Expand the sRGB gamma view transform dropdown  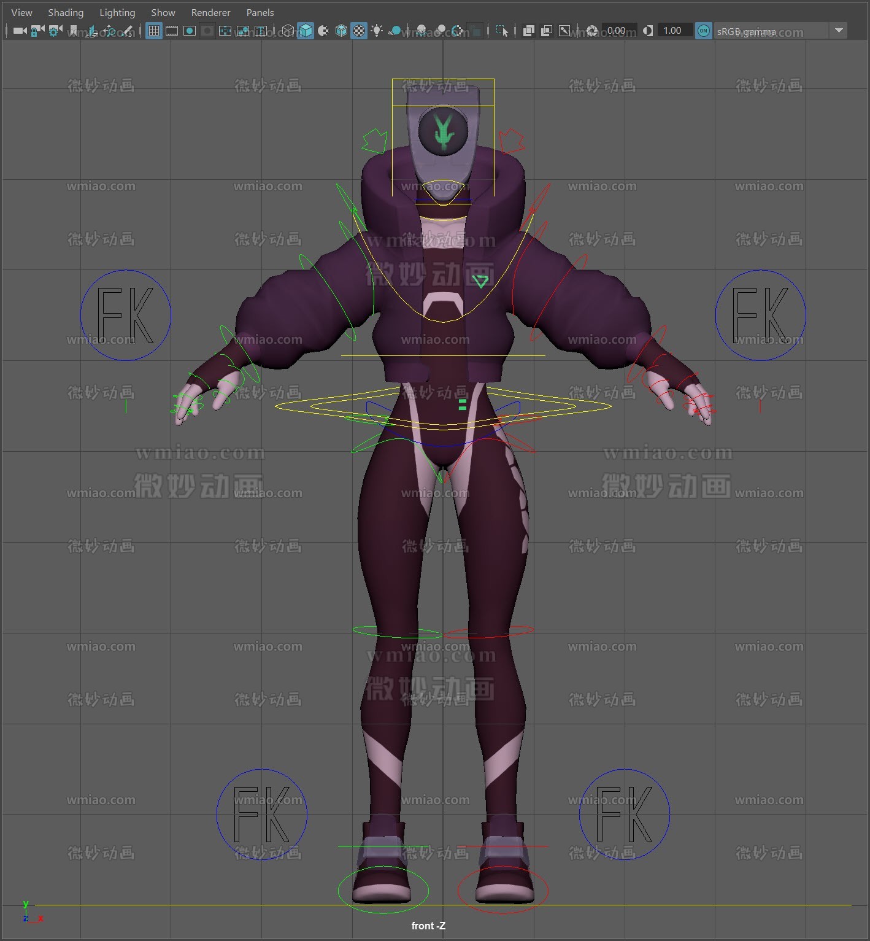(839, 31)
